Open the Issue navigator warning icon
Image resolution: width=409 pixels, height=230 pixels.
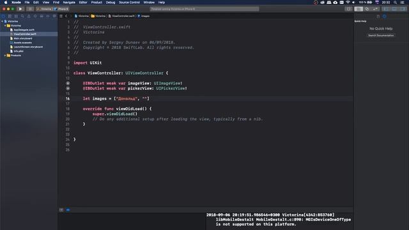click(x=29, y=16)
